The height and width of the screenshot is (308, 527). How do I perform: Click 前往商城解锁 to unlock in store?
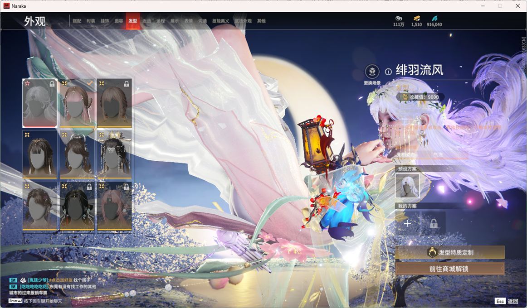449,269
